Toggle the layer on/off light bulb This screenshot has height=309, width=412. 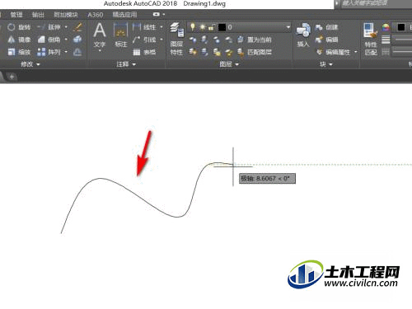click(x=193, y=27)
